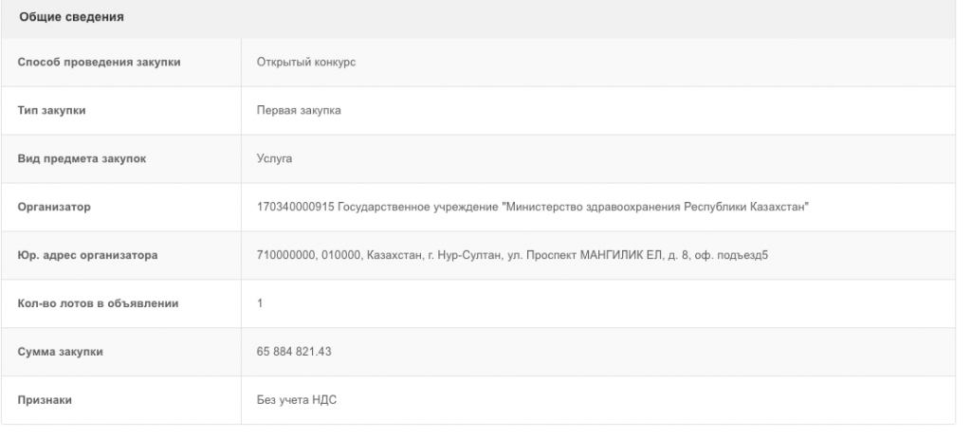The width and height of the screenshot is (971, 438).
Task: Select the Вид предмета закупок label
Action: [82, 158]
